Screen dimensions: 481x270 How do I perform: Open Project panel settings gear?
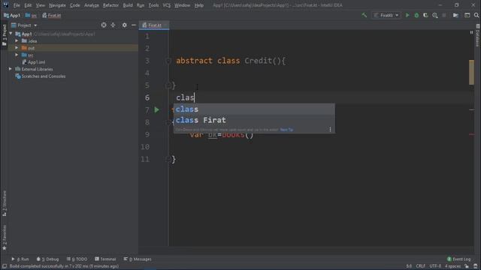point(124,25)
